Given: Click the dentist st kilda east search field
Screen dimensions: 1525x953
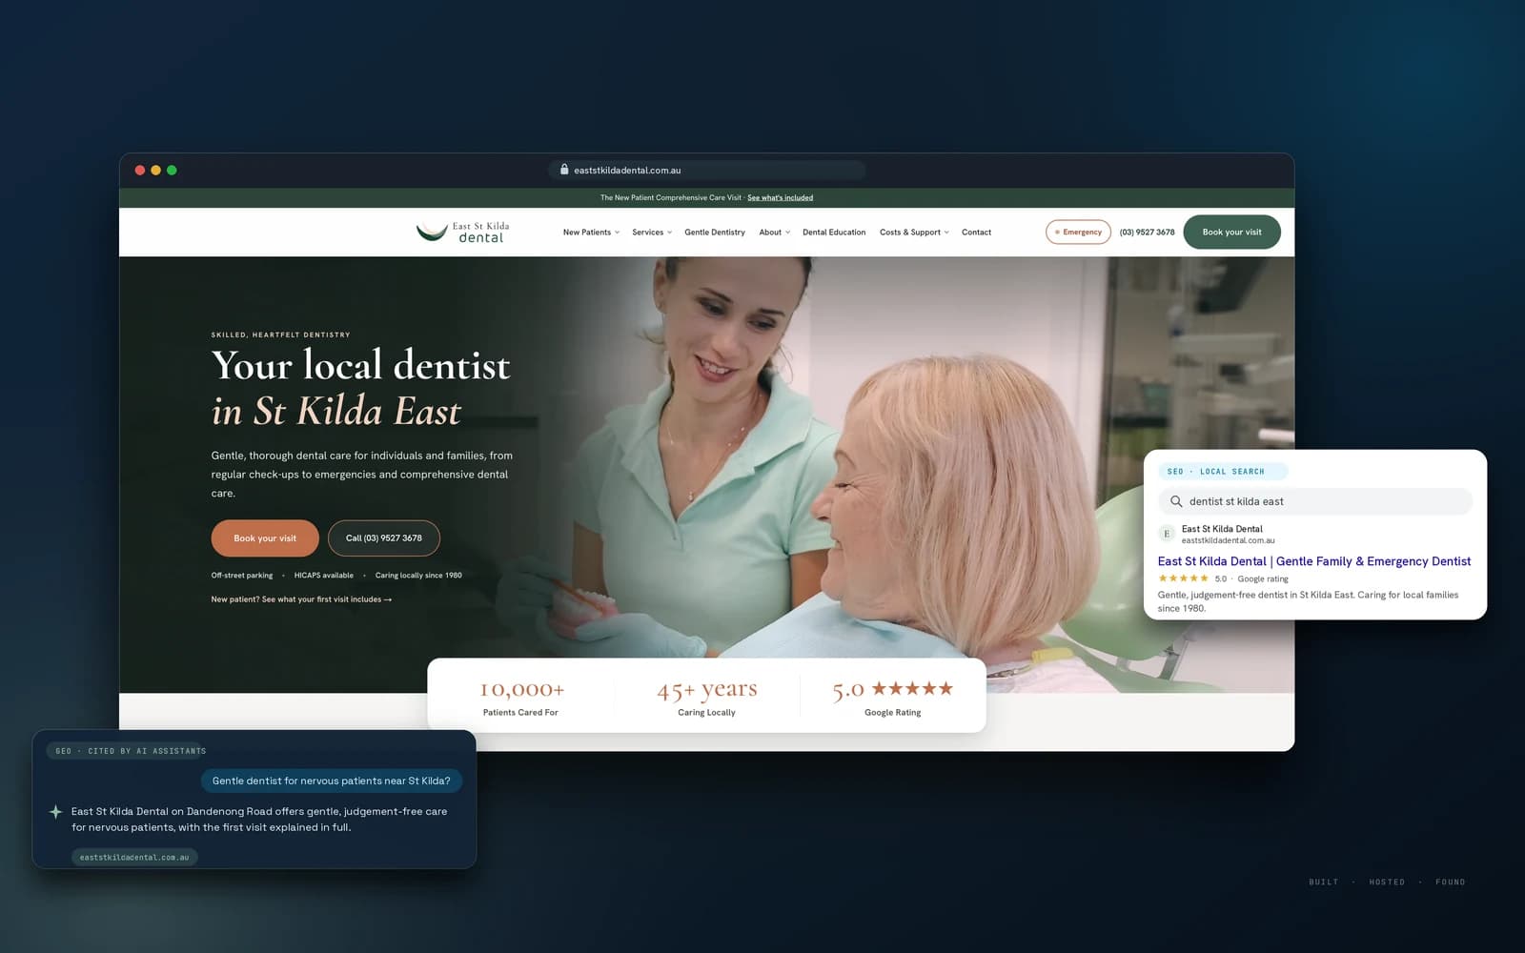Looking at the screenshot, I should (x=1315, y=501).
